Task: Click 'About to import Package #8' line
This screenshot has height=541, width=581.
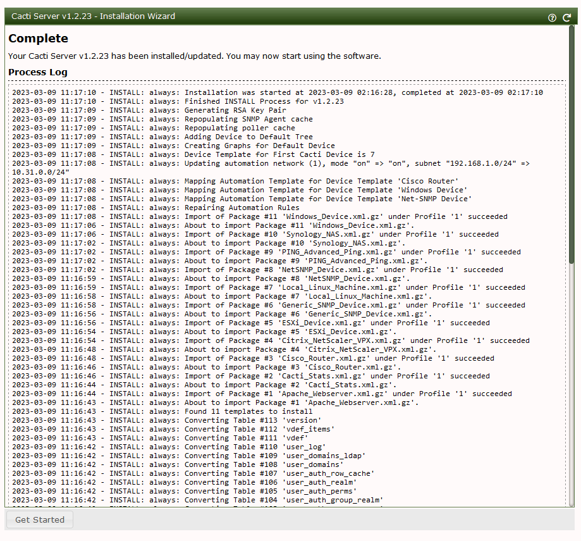Action: pos(211,279)
